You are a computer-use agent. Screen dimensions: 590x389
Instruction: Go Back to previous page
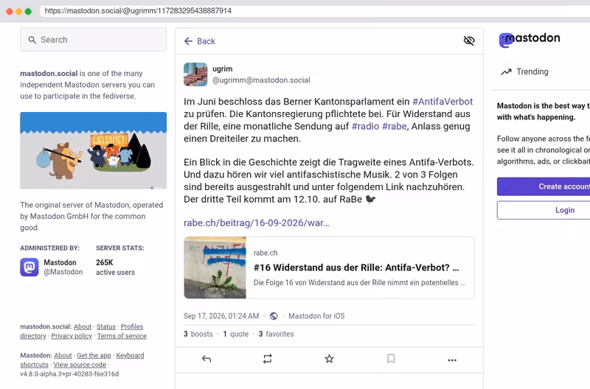pos(199,41)
